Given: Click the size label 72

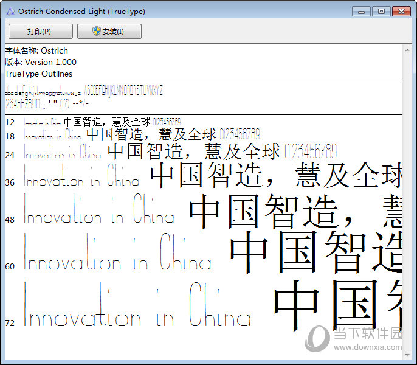Looking at the screenshot, I should point(10,323).
